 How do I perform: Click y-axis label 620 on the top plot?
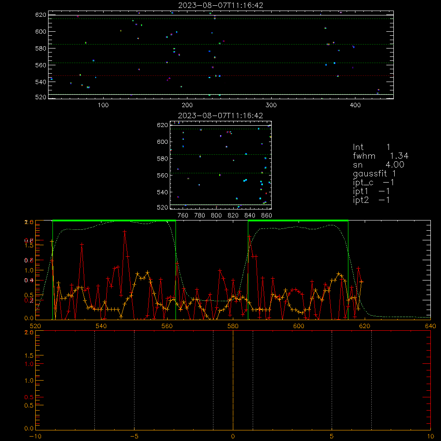click(x=41, y=15)
